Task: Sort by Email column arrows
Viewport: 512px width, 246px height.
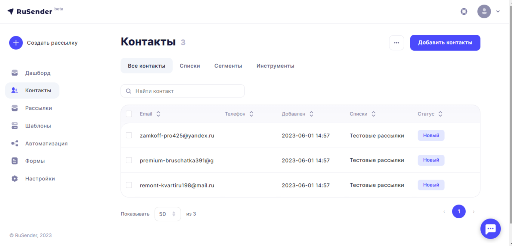Action: tap(158, 114)
